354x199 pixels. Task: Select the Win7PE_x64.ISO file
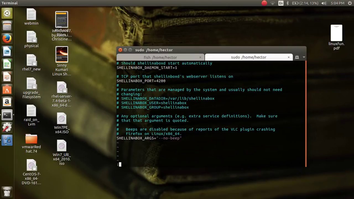[x=62, y=123]
